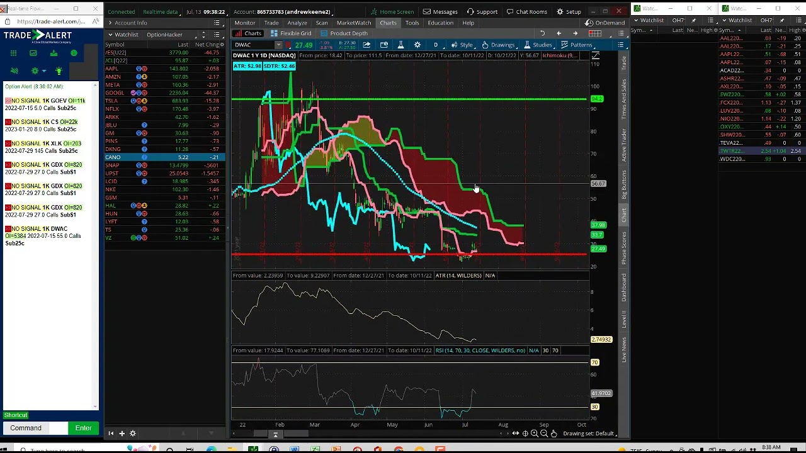This screenshot has width=806, height=453.
Task: Click the chart zoom out magnifier
Action: (x=544, y=433)
